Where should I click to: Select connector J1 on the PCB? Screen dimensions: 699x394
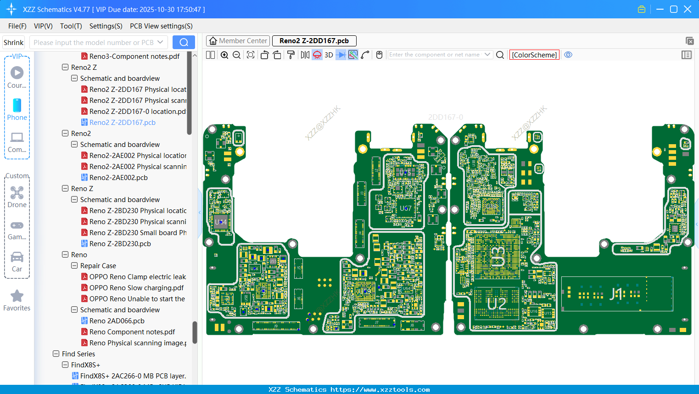617,294
